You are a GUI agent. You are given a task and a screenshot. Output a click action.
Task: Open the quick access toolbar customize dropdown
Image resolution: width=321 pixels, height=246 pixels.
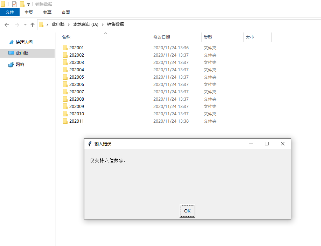pyautogui.click(x=28, y=4)
